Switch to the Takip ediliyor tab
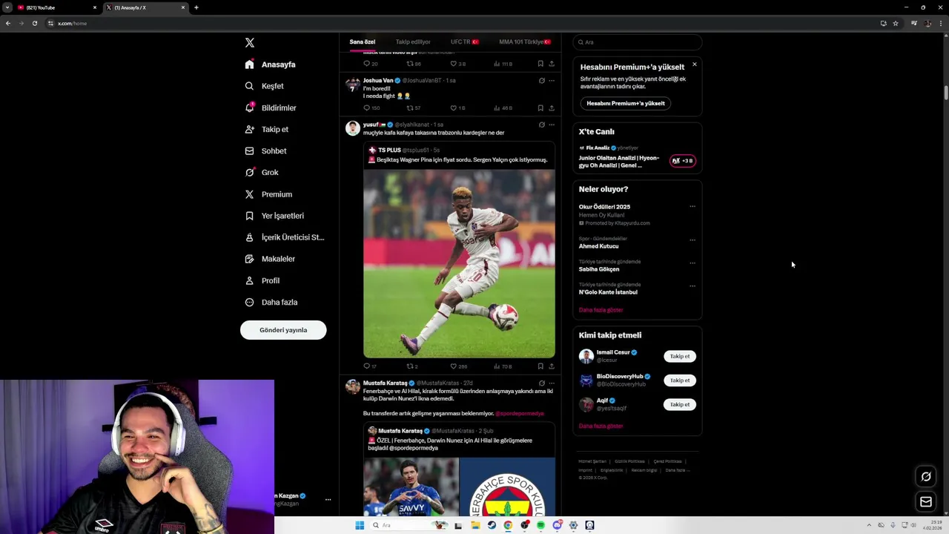This screenshot has height=534, width=949. click(x=413, y=42)
